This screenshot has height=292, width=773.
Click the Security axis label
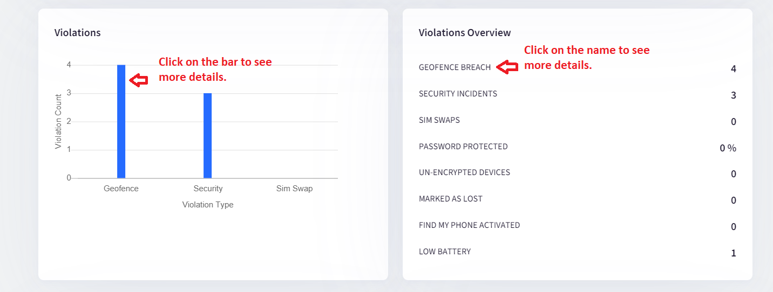click(x=208, y=189)
